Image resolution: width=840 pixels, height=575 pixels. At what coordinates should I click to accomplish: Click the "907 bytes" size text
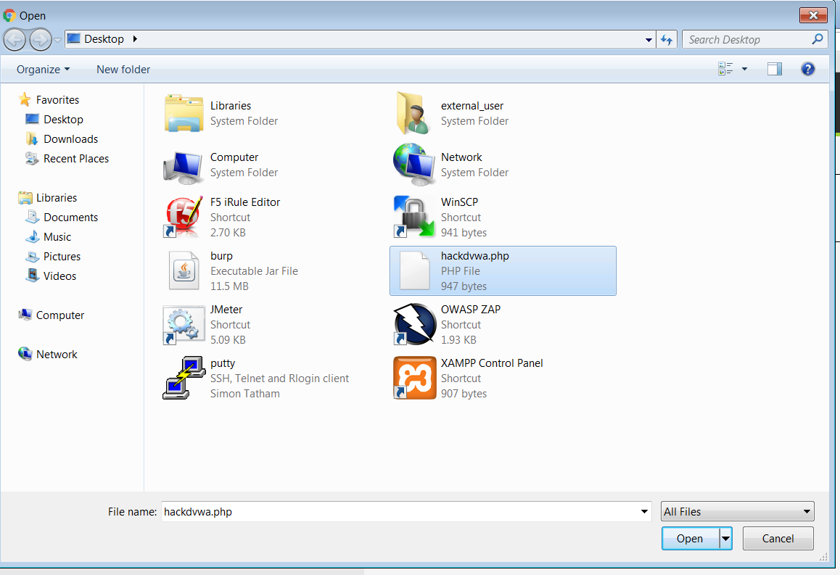coord(464,394)
